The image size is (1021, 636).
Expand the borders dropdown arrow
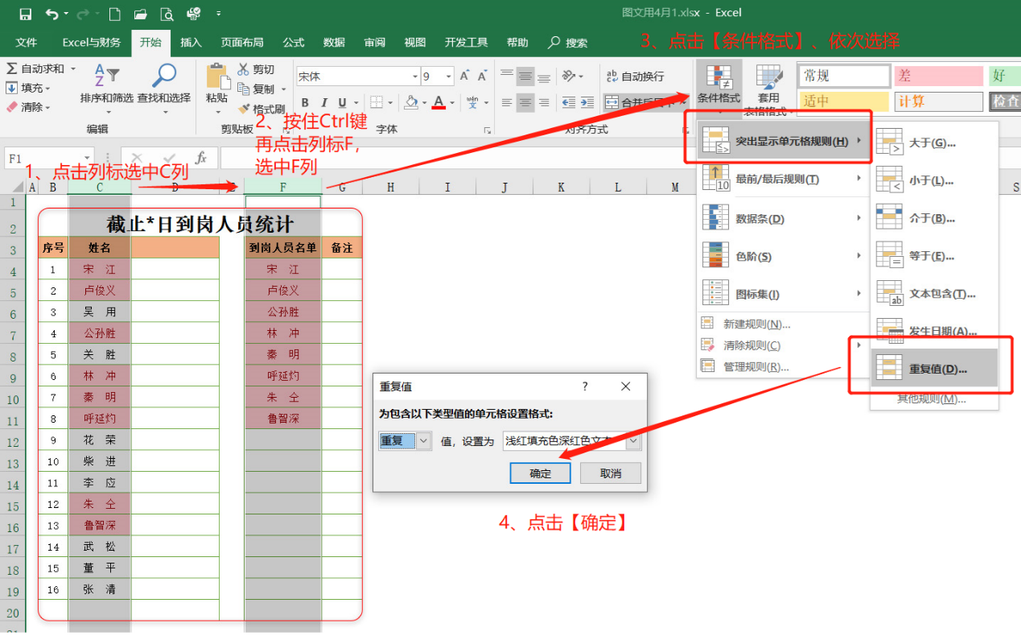tap(389, 103)
